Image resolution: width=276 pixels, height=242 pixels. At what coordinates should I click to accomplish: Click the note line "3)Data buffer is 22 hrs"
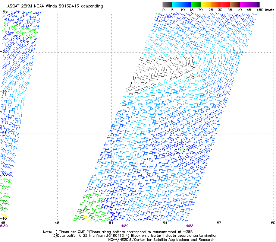pyautogui.click(x=135, y=236)
